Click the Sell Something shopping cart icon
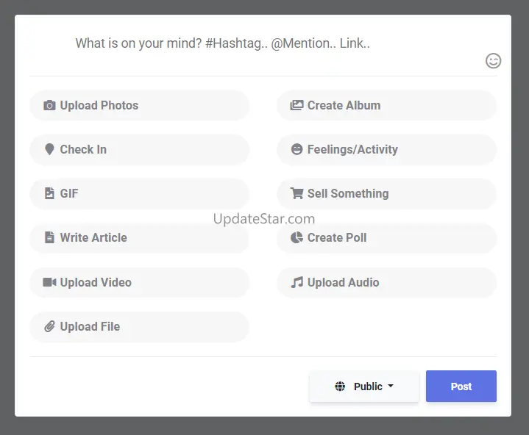 (x=297, y=194)
